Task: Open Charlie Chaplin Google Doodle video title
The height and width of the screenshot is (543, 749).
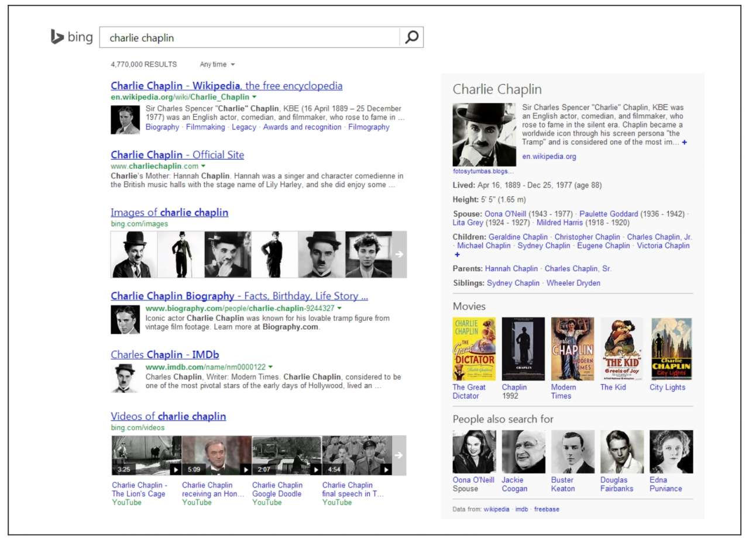Action: pyautogui.click(x=277, y=489)
